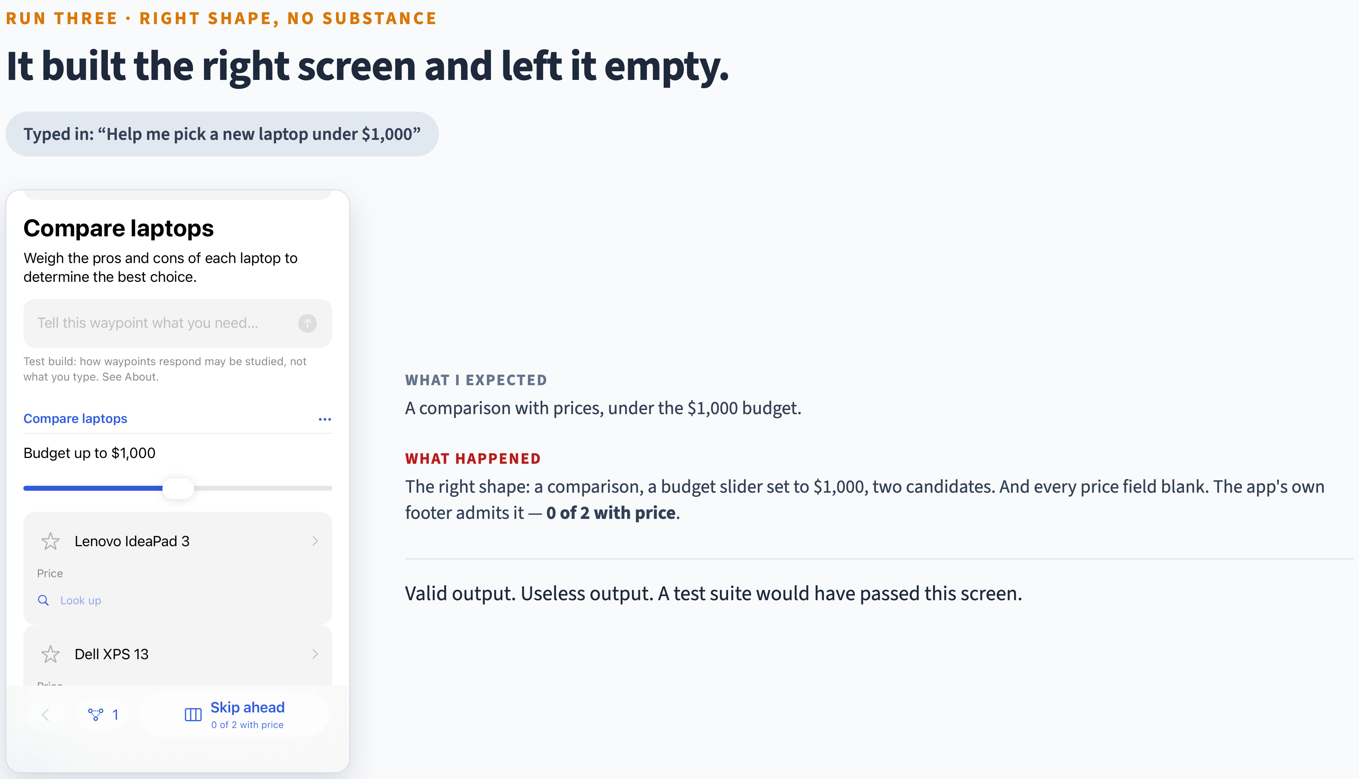
Task: Click the Tell this waypoint input field
Action: click(x=161, y=323)
